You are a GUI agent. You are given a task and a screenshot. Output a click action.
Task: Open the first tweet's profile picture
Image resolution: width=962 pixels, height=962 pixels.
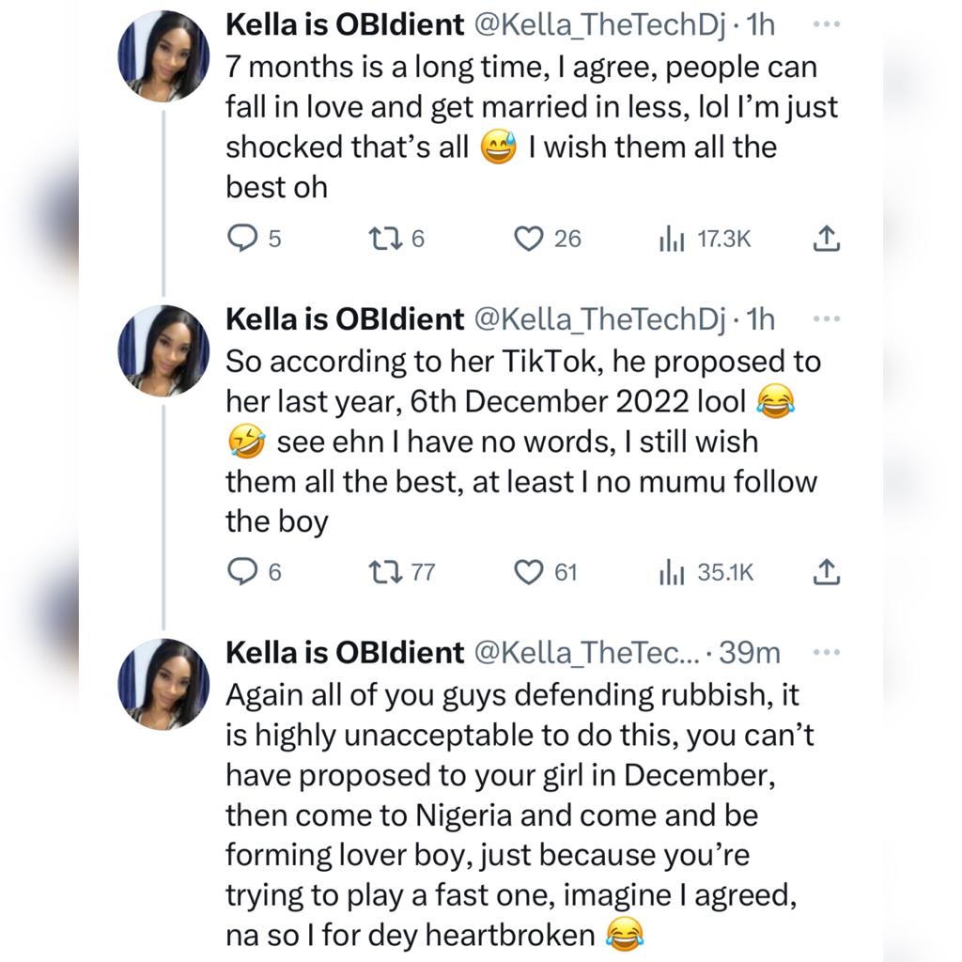tap(163, 56)
